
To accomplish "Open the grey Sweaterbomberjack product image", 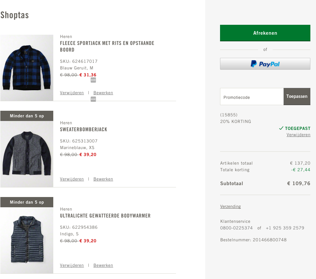I will click(27, 154).
